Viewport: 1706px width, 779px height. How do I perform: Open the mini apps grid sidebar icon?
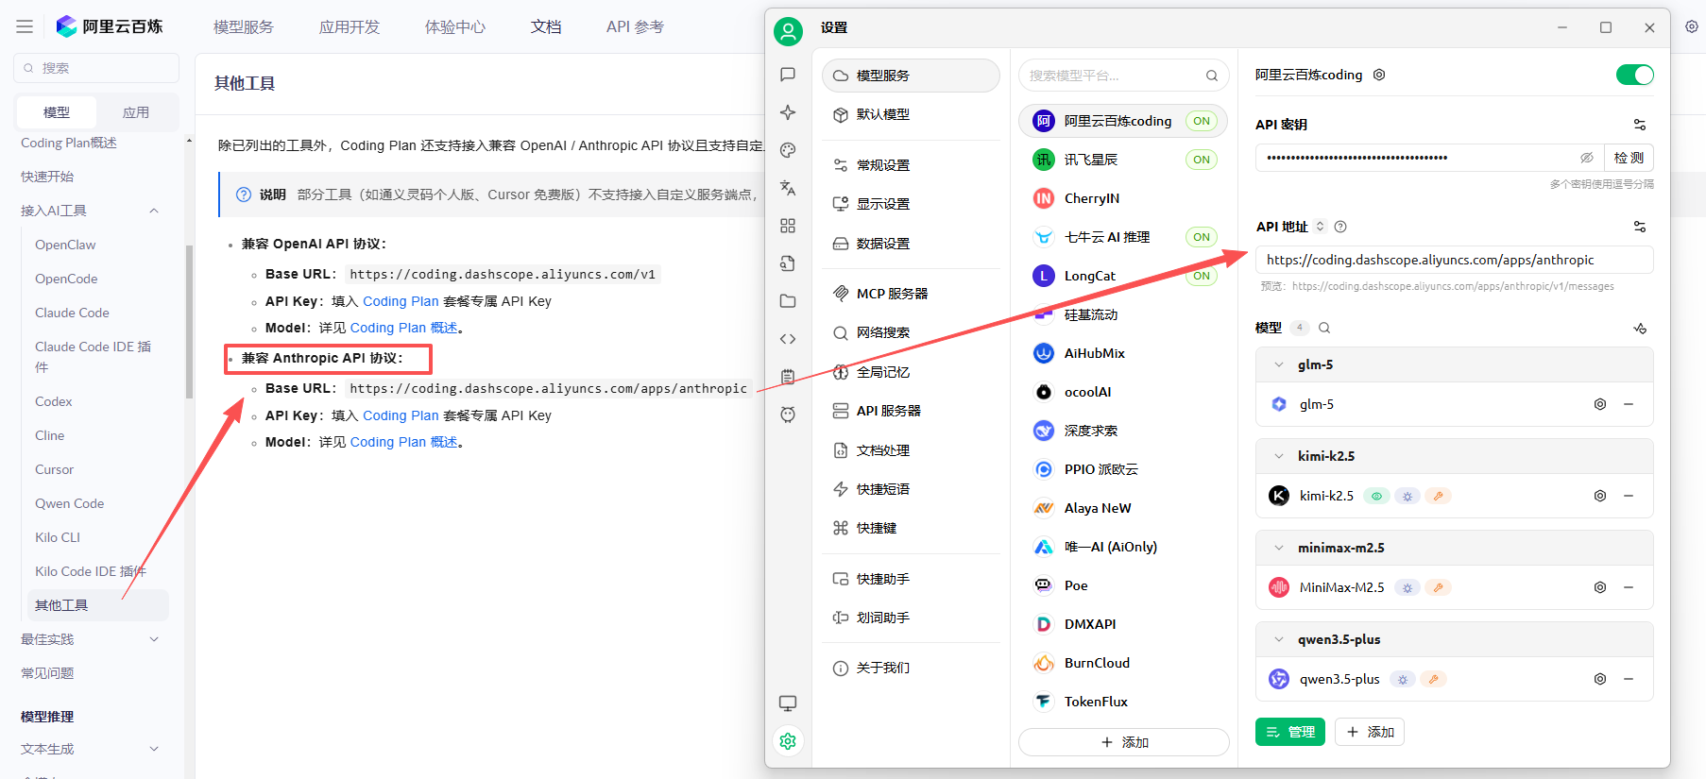(788, 226)
